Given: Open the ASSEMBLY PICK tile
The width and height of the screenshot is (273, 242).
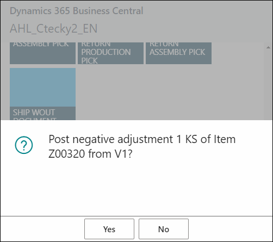Looking at the screenshot, I should (42, 53).
